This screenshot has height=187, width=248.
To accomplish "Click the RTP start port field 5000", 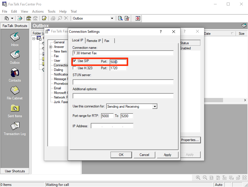I will [x=107, y=116].
